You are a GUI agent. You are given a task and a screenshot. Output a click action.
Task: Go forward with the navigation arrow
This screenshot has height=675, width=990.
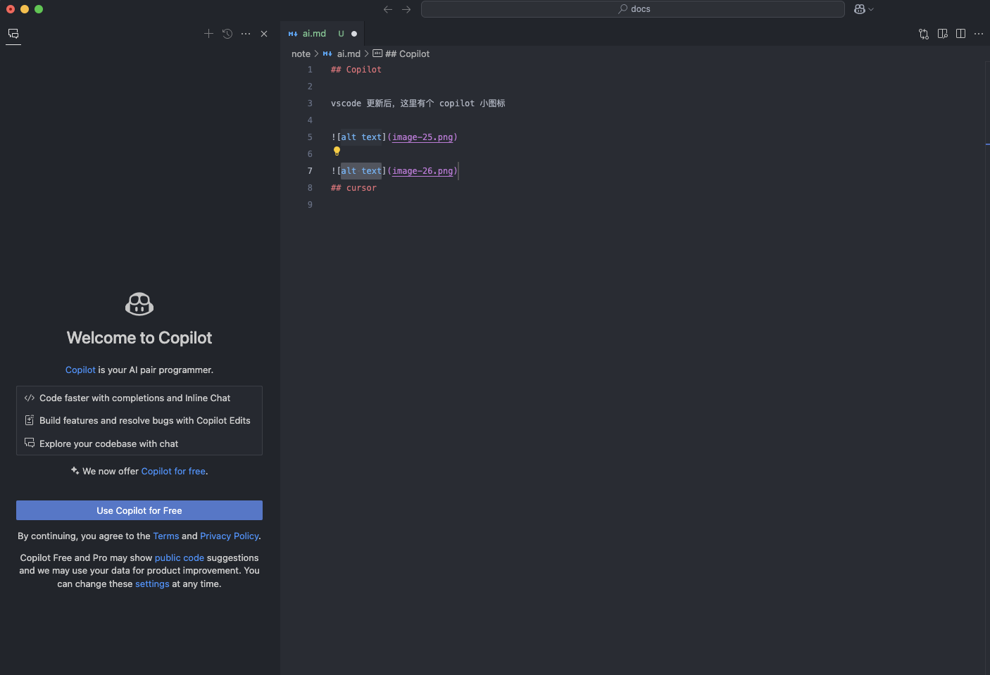coord(406,9)
